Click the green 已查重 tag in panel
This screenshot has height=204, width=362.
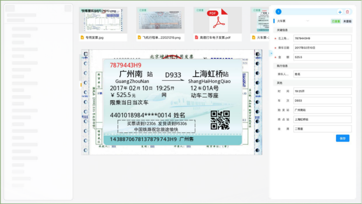336,21
